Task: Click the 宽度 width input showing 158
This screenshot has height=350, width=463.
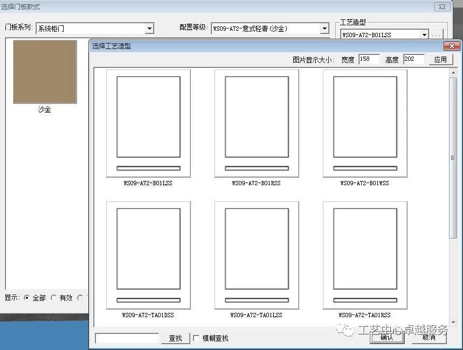Action: pyautogui.click(x=369, y=59)
